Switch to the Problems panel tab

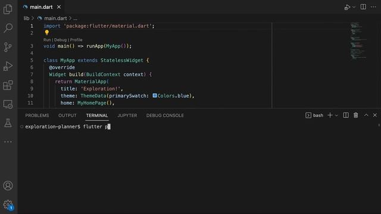pyautogui.click(x=37, y=115)
